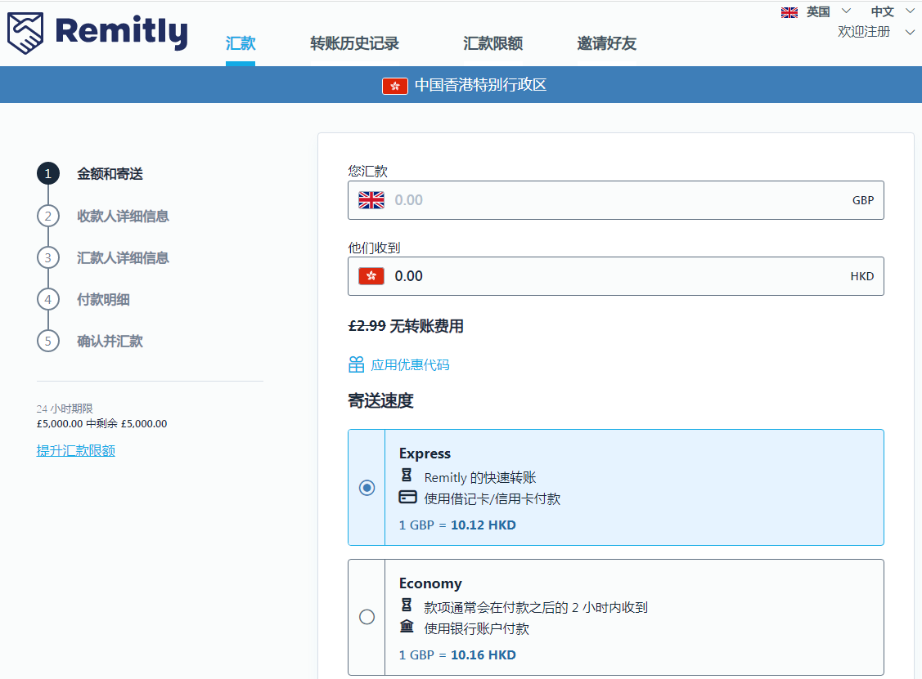Click the gift icon for promo code
The width and height of the screenshot is (922, 679).
[356, 364]
